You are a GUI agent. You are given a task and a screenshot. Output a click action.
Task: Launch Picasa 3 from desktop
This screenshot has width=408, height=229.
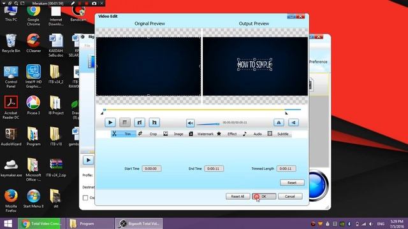tap(33, 106)
